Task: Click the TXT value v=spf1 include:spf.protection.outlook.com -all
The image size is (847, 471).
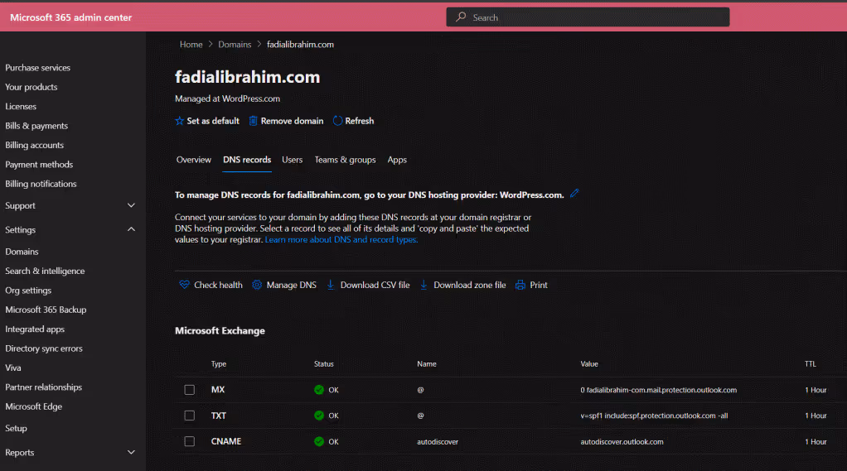Action: click(654, 416)
